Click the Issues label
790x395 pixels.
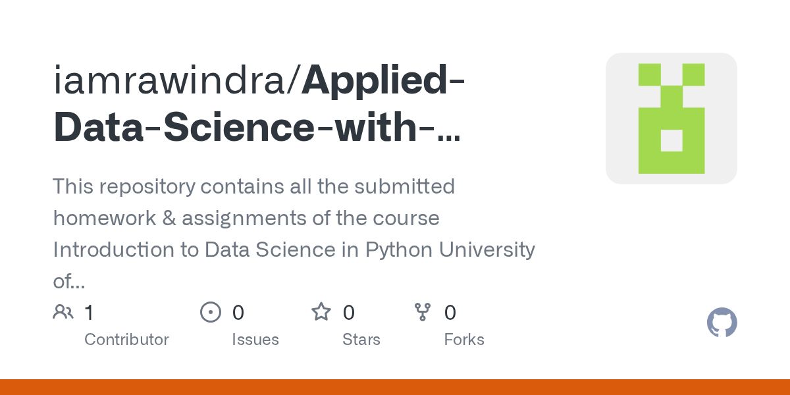click(x=255, y=340)
